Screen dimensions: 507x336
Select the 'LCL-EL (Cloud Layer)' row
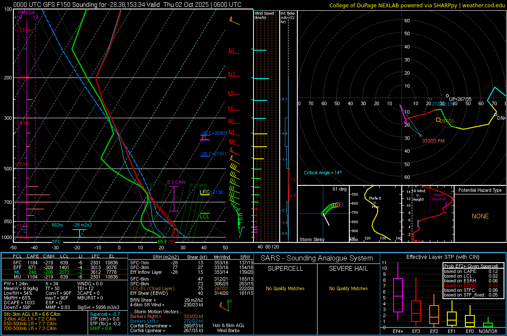192,288
